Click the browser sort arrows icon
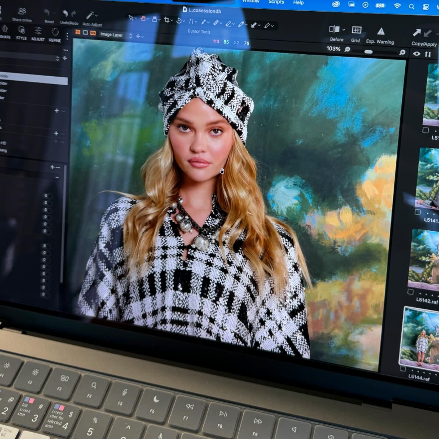Image resolution: width=439 pixels, height=439 pixels. pos(428,54)
